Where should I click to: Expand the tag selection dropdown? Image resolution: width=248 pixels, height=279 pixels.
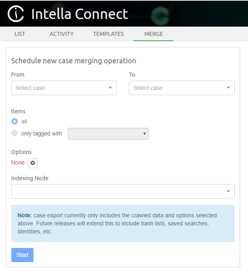tap(108, 134)
